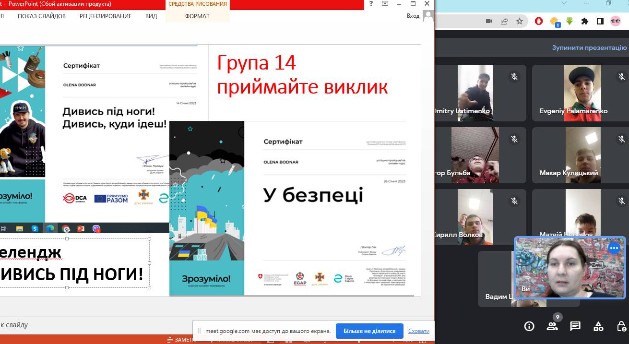The height and width of the screenshot is (344, 629).
Task: Open the Meet activities shapes icon
Action: (x=598, y=326)
